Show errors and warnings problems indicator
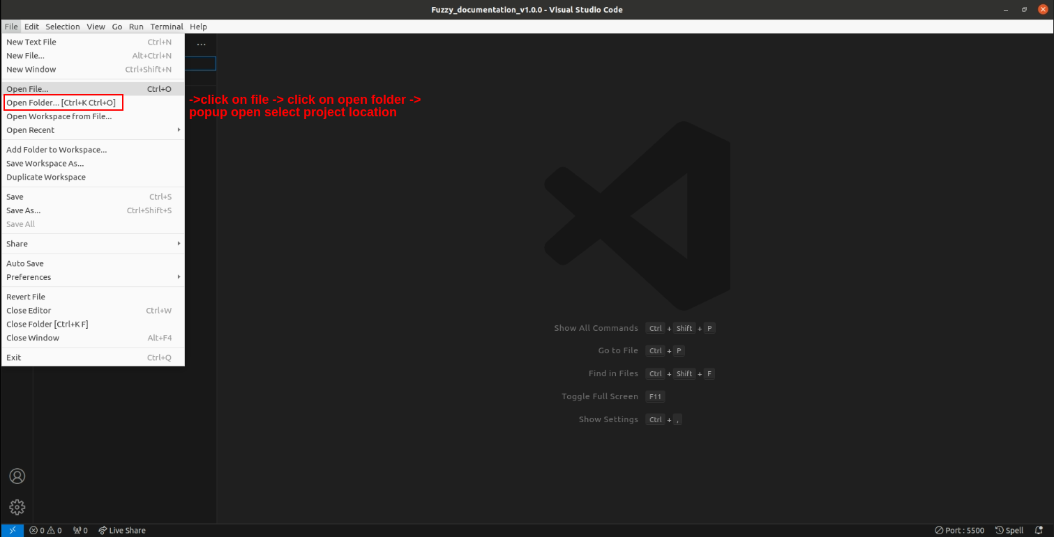This screenshot has width=1054, height=537. (45, 530)
